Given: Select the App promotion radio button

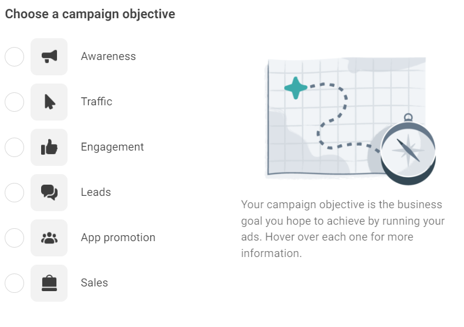Looking at the screenshot, I should point(14,238).
